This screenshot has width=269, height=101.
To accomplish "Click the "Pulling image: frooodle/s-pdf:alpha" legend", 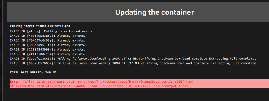I will click(40, 26).
